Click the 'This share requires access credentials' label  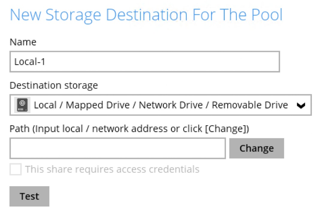(112, 169)
